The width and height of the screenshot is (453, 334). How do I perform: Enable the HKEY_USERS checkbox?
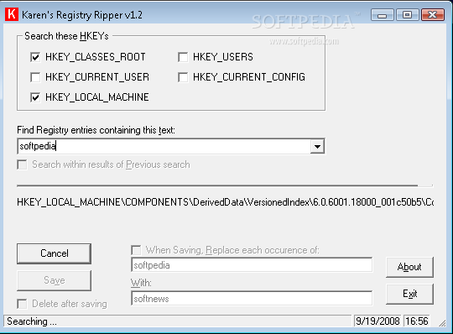click(183, 57)
